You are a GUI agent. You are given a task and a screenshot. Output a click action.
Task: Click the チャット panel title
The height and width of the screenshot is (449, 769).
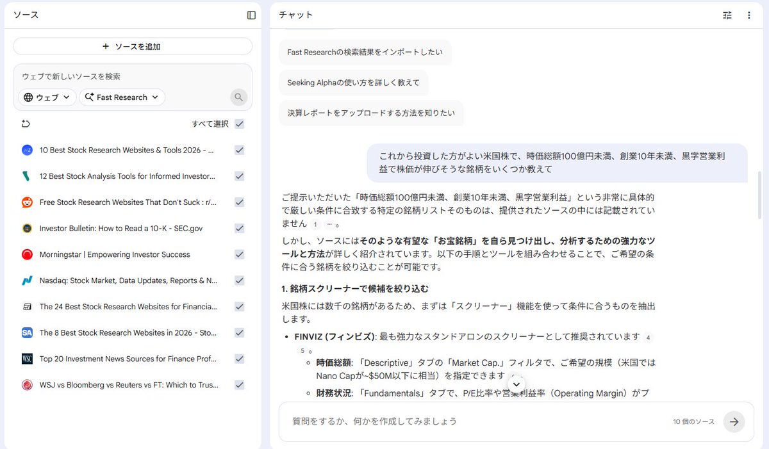click(x=296, y=15)
